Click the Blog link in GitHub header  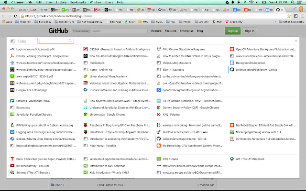[200, 31]
